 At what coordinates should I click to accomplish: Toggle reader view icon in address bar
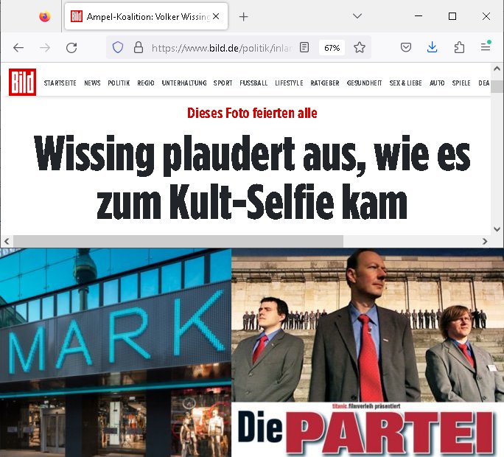[x=304, y=48]
